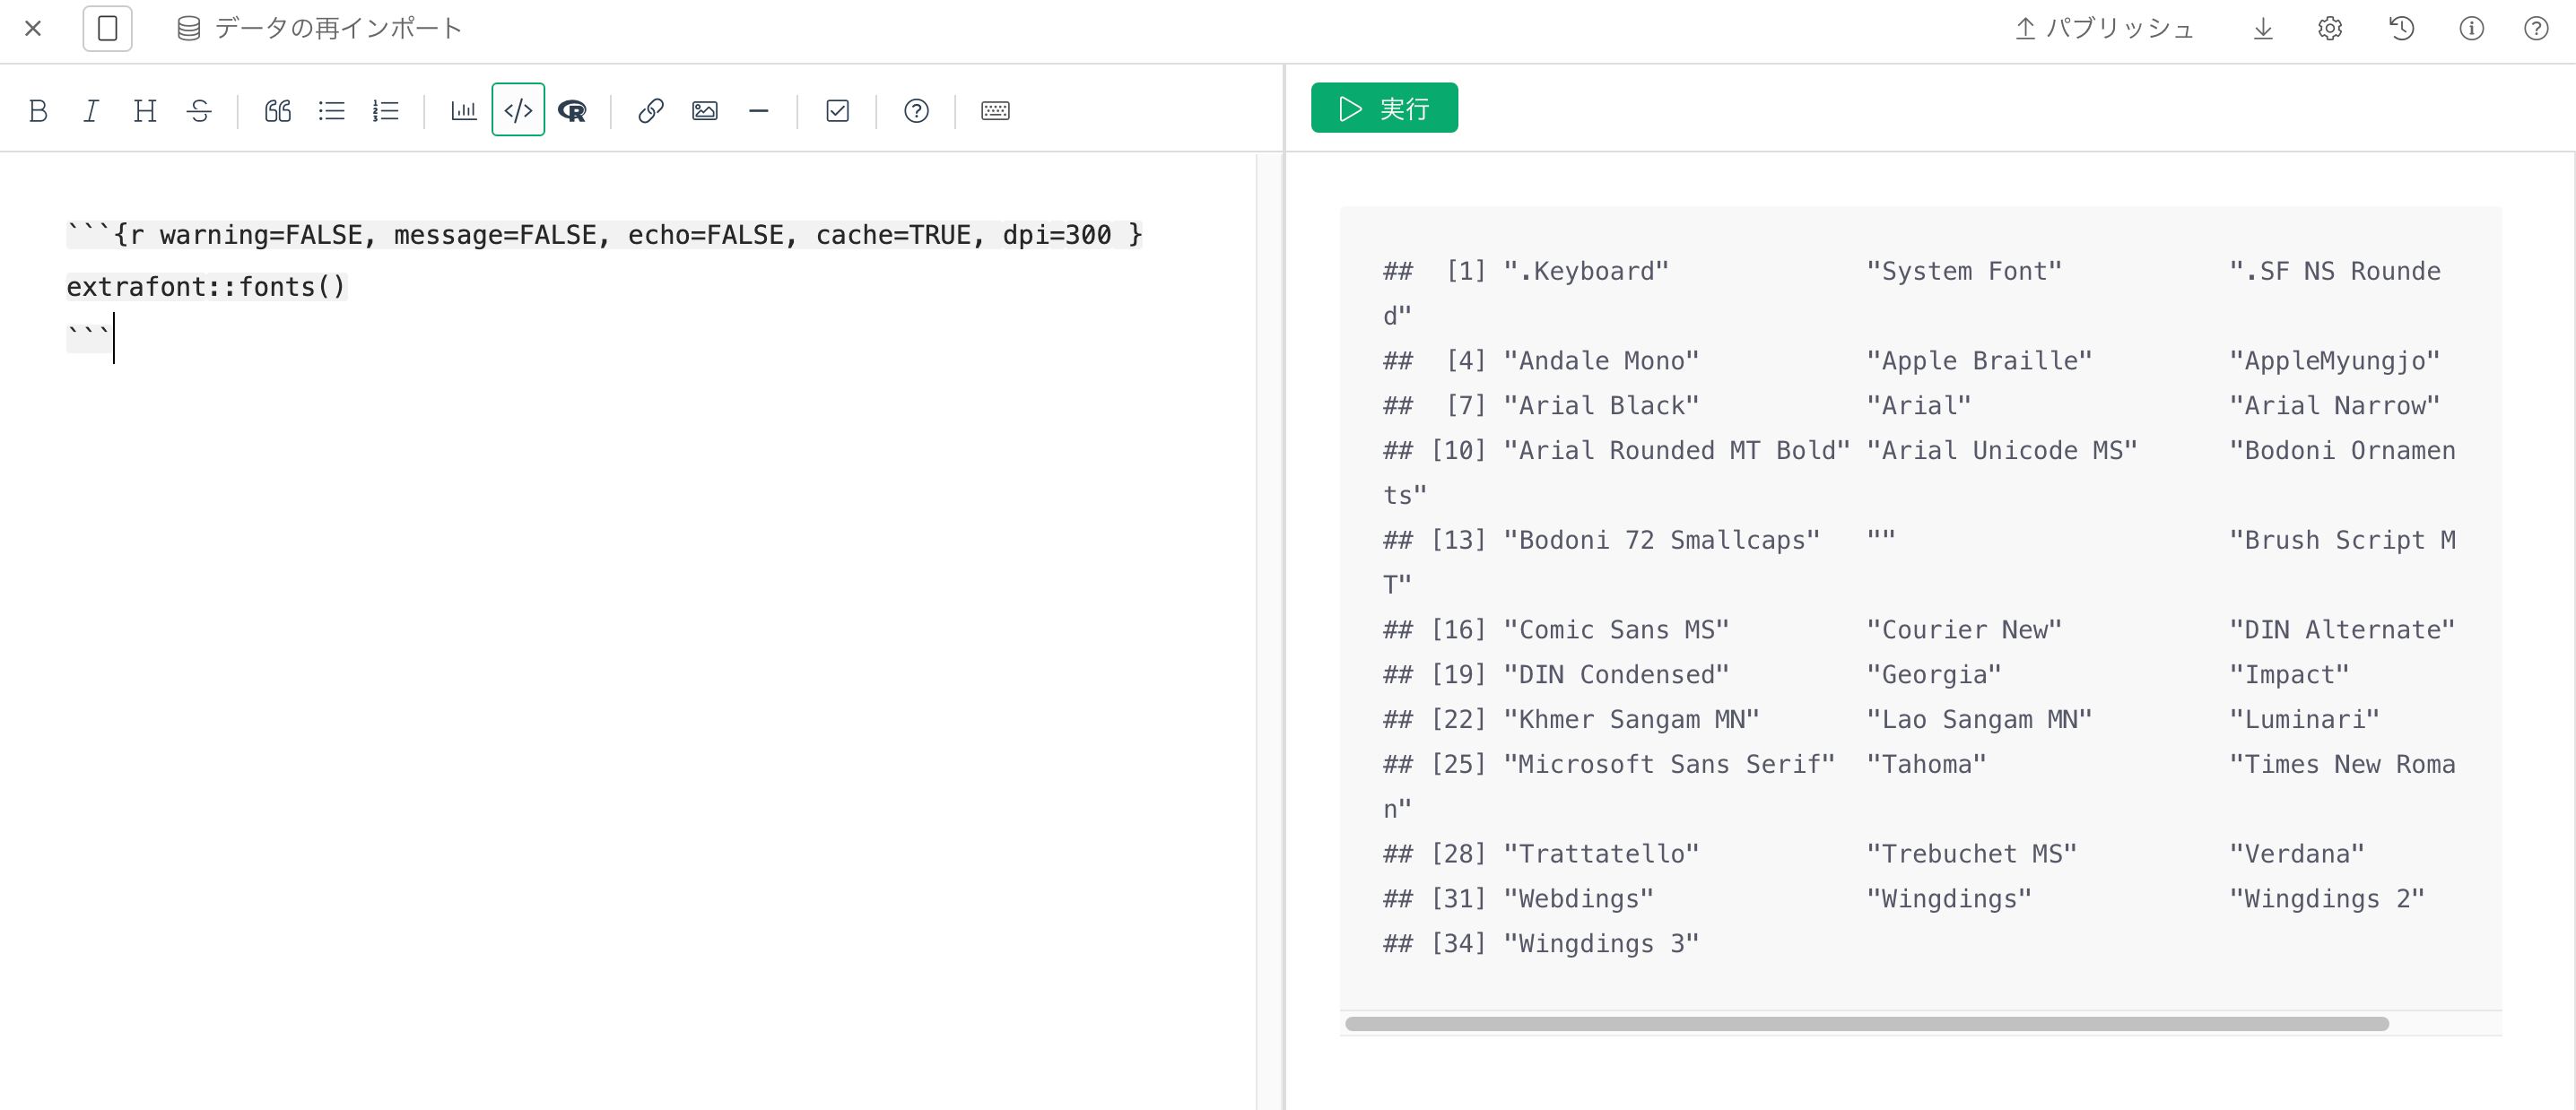Screen dimensions: 2576x1110
Task: Show keyboard shortcuts icon
Action: [x=995, y=110]
